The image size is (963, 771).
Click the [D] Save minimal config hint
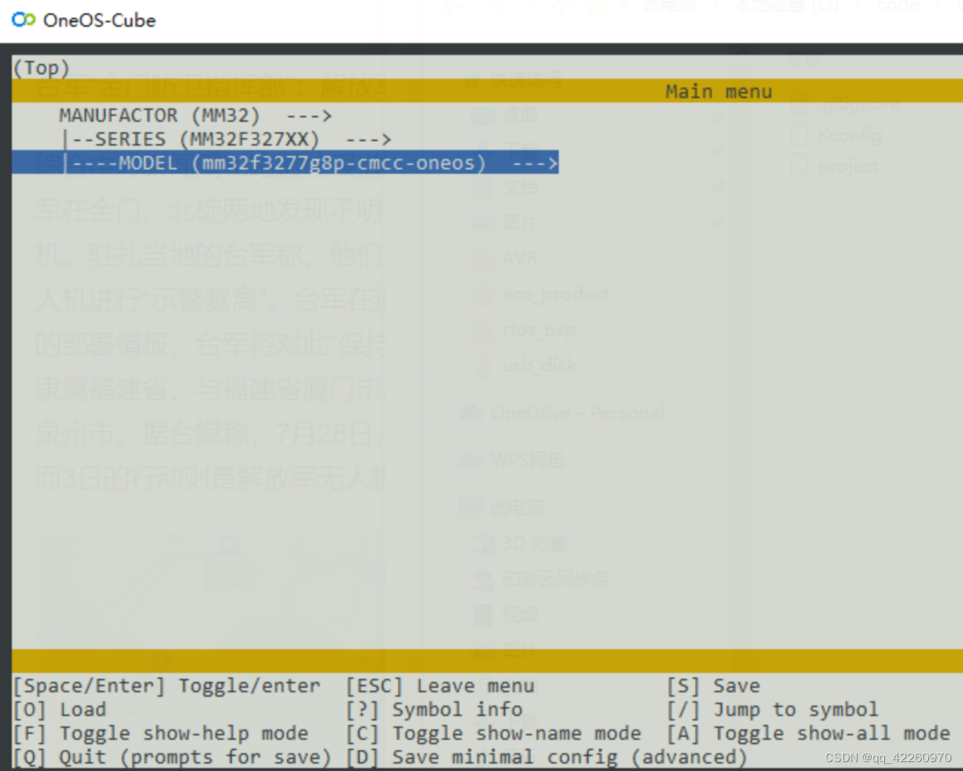tap(547, 757)
